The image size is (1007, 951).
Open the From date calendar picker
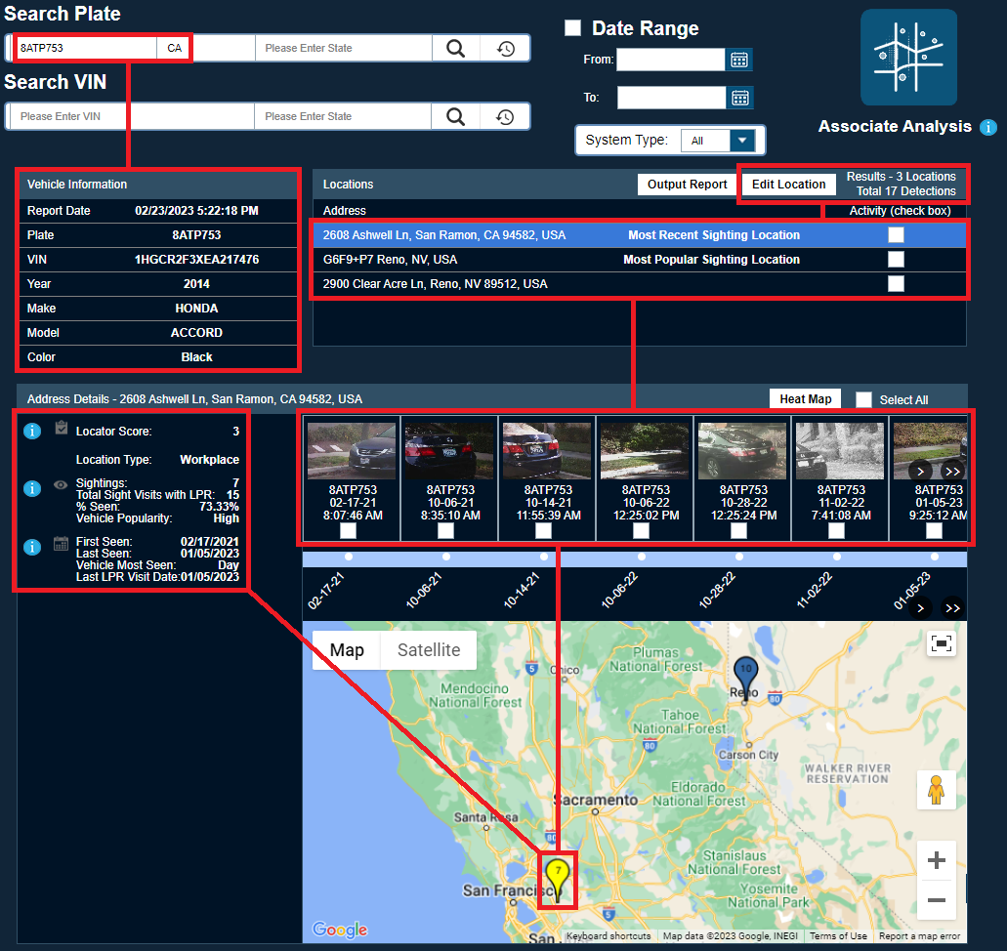(x=739, y=61)
